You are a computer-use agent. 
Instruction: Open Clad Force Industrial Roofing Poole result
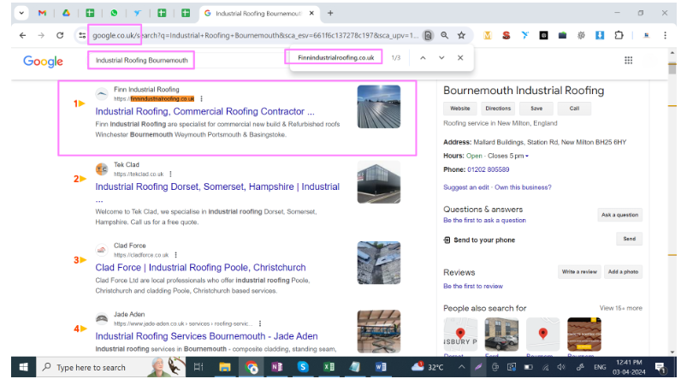point(201,268)
